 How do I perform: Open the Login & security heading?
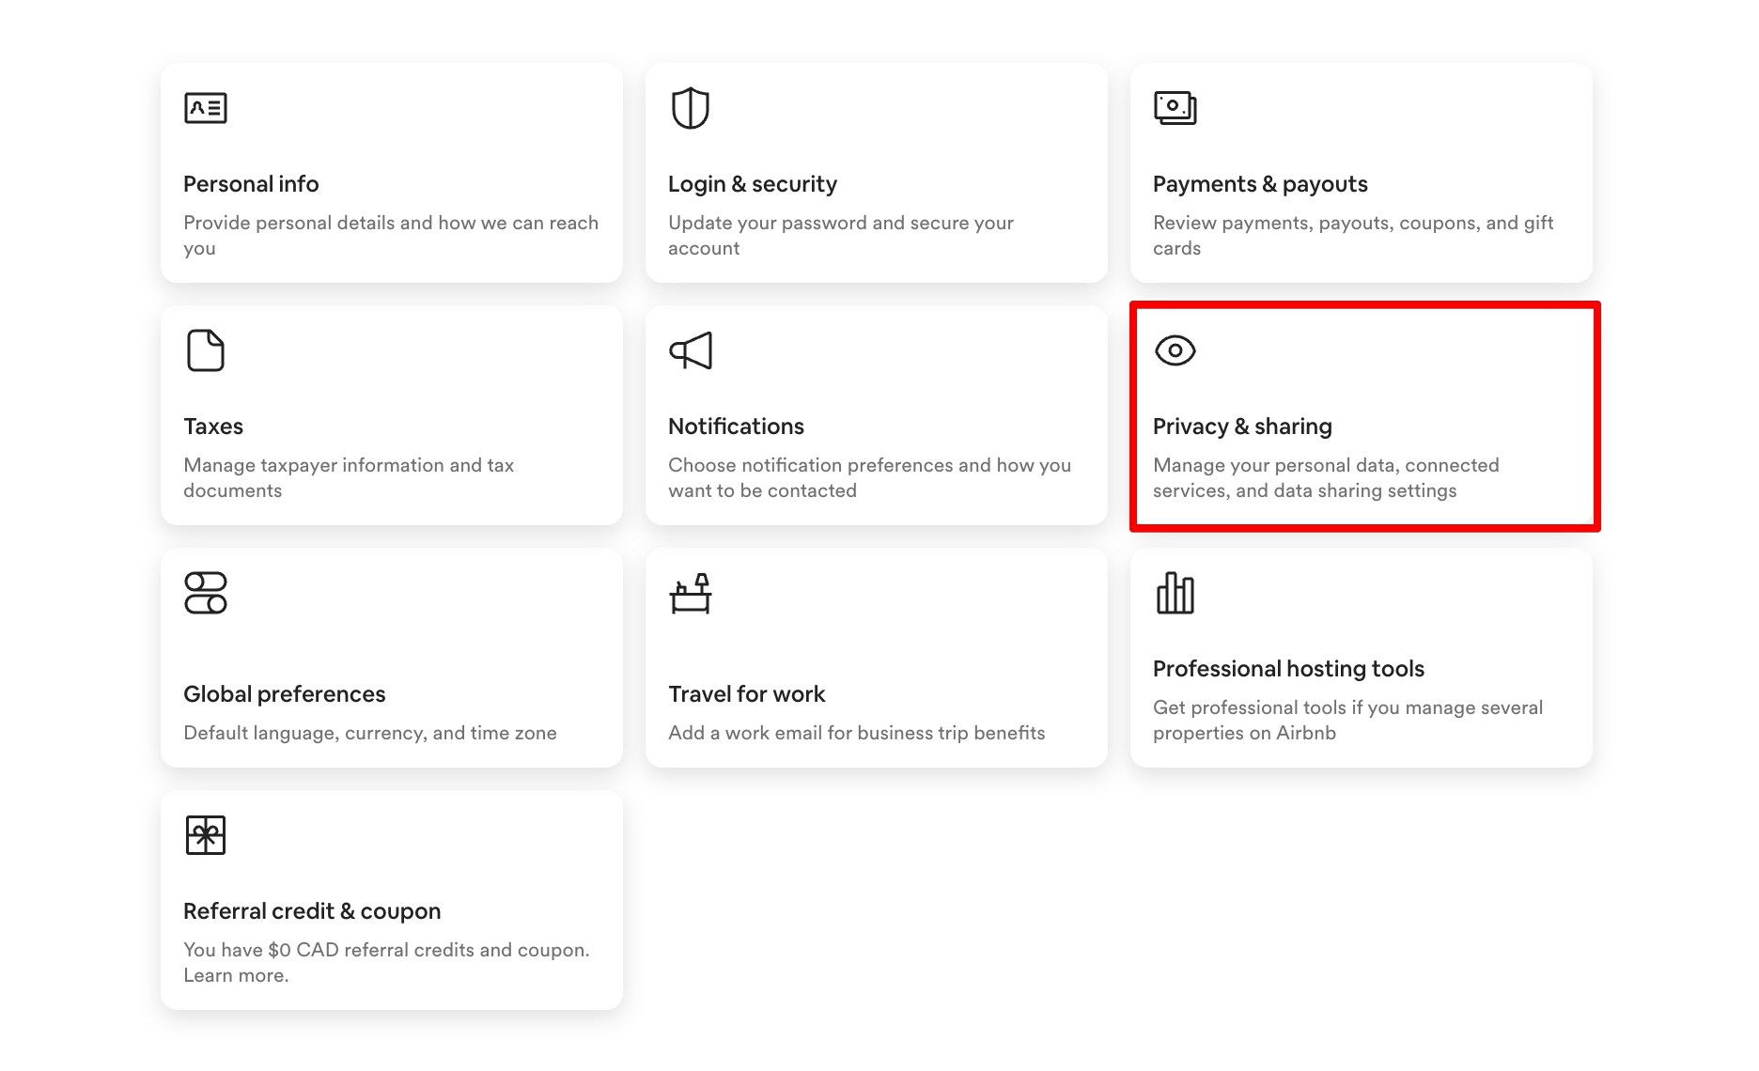[753, 184]
